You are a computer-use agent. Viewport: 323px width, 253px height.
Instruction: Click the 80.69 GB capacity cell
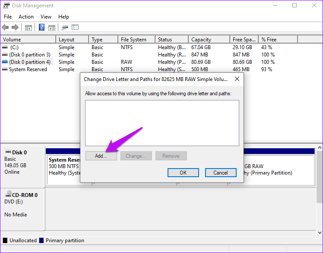click(201, 62)
